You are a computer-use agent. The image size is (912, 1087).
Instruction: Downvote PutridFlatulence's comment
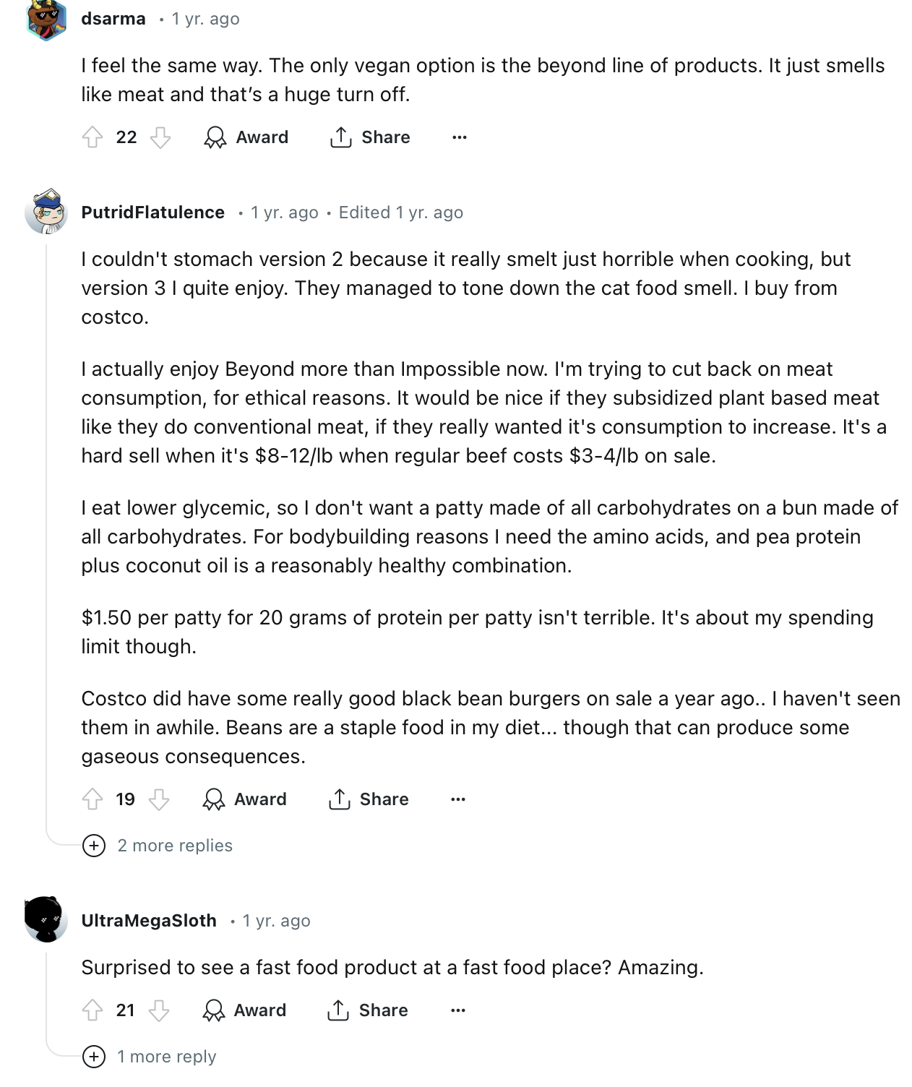coord(159,799)
